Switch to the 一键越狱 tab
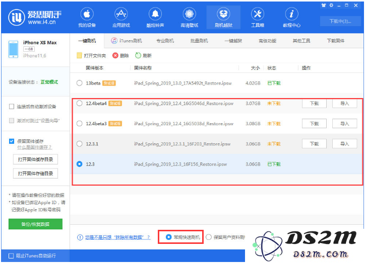Viewport: 365px width, 263px height. [x=233, y=41]
